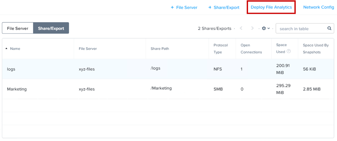Screen dimensions: 337x141
Task: Click plus icon for Share/Export
Action: pos(210,7)
